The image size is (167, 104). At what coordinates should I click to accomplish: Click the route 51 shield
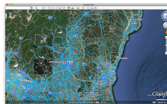click(111, 84)
